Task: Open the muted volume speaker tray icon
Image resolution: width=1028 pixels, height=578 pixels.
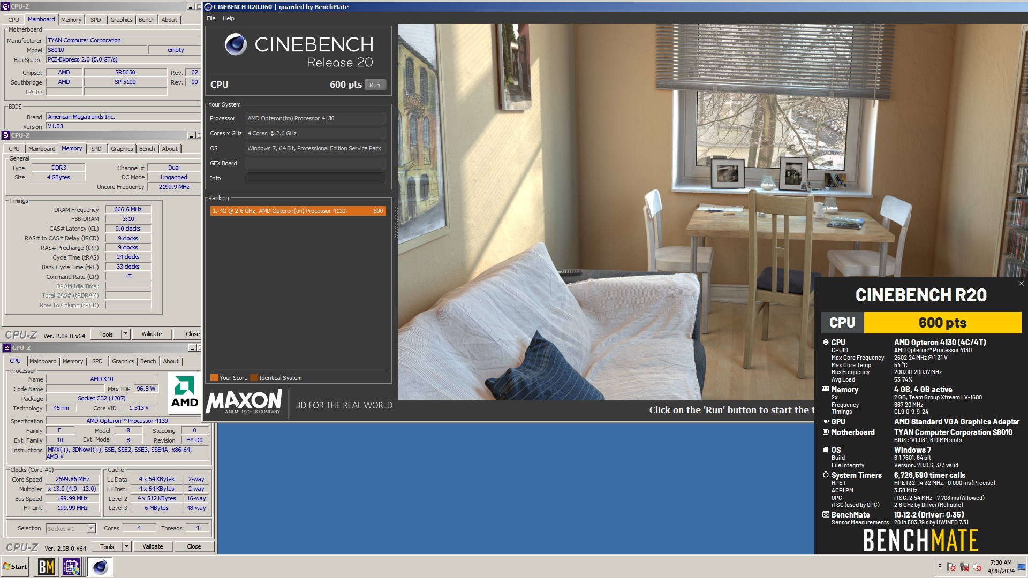Action: click(x=977, y=567)
